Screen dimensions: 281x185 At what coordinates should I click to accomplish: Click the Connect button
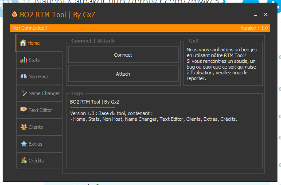[x=123, y=55]
